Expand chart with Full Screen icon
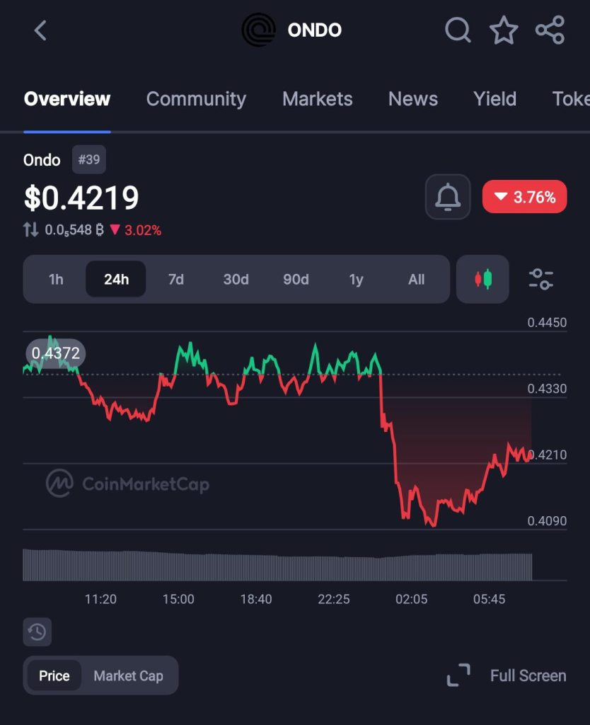Screen dimensions: 590x725 tap(458, 675)
